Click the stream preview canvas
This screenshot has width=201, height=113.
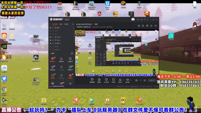pyautogui.click(x=117, y=53)
